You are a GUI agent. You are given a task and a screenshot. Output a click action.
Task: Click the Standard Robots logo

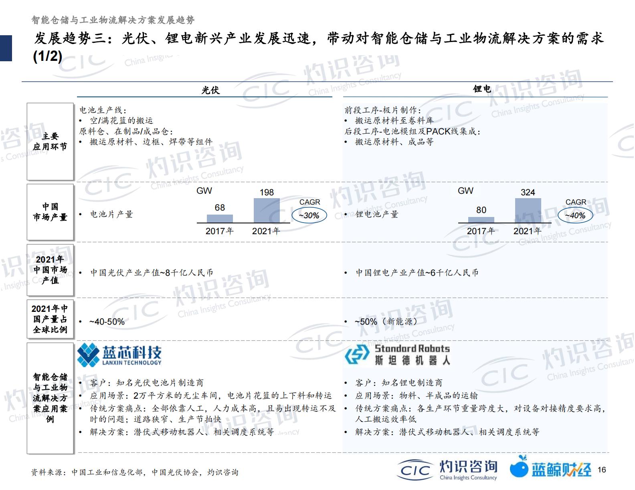pos(397,355)
